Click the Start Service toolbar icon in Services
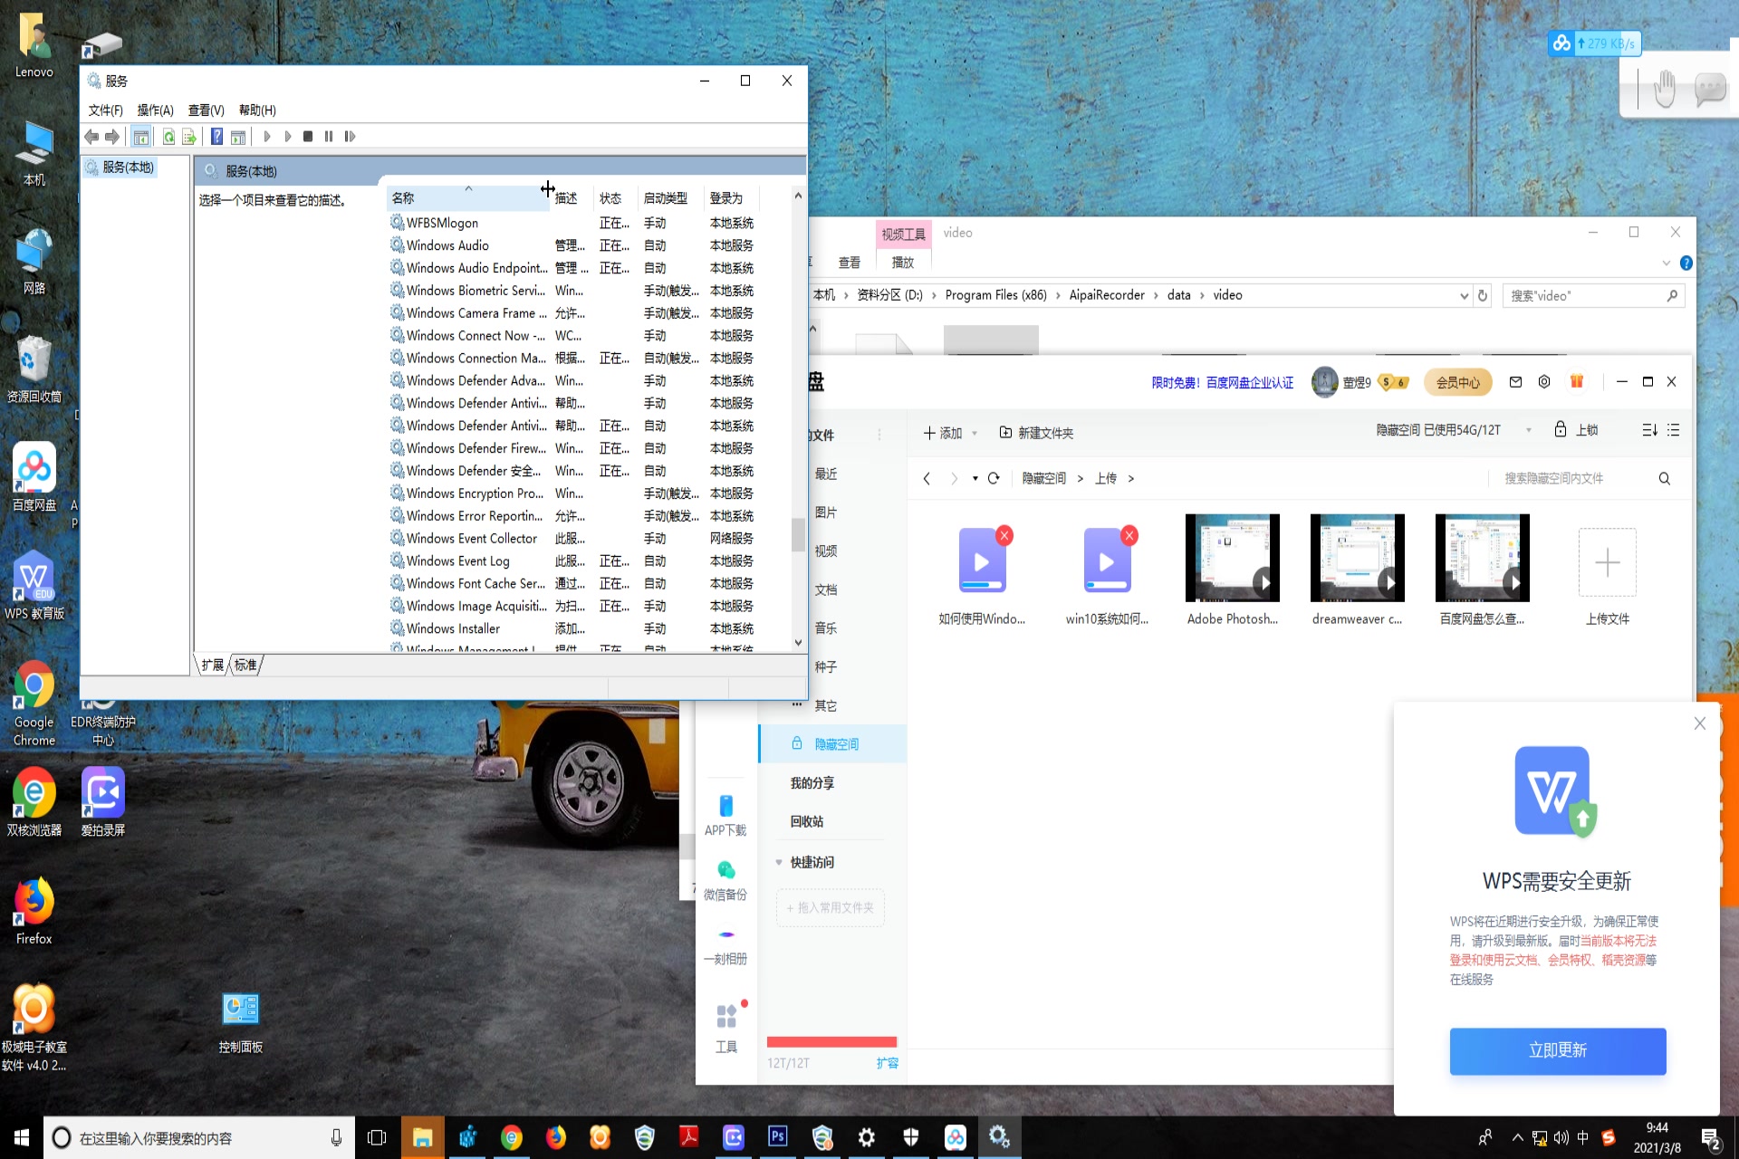Screen dimensions: 1739x1159 coord(266,135)
